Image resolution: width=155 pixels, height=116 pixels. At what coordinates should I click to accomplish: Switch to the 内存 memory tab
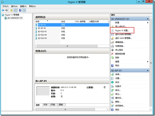[46, 105]
